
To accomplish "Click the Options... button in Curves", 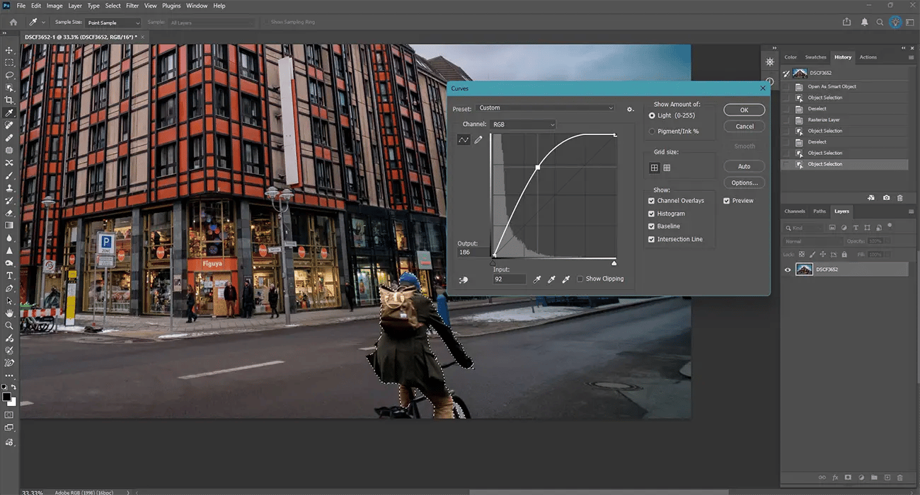I will [x=744, y=182].
